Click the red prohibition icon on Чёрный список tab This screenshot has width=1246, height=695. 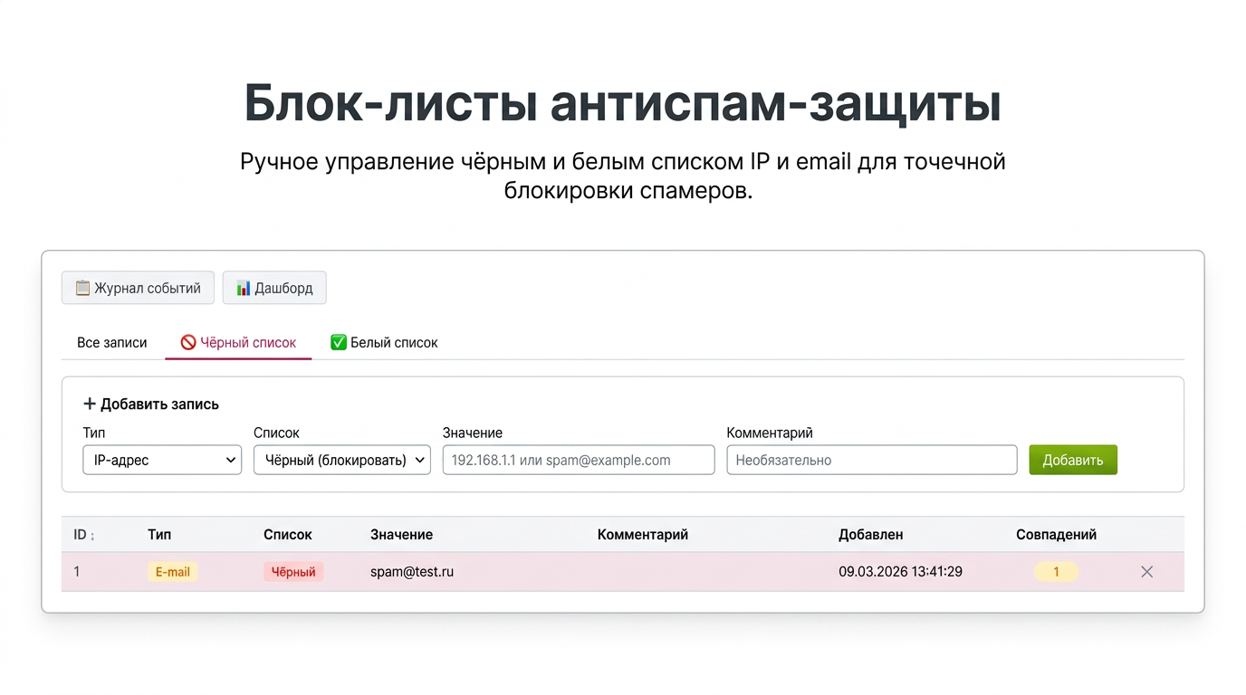(187, 342)
